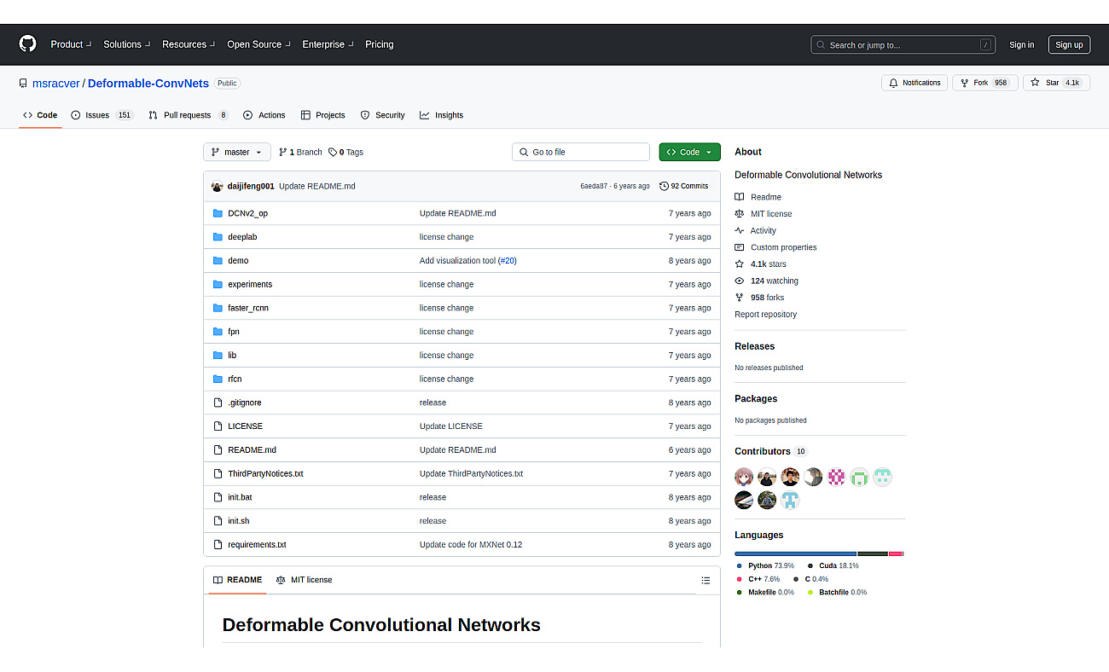
Task: Open the msracver owner link
Action: tap(55, 84)
